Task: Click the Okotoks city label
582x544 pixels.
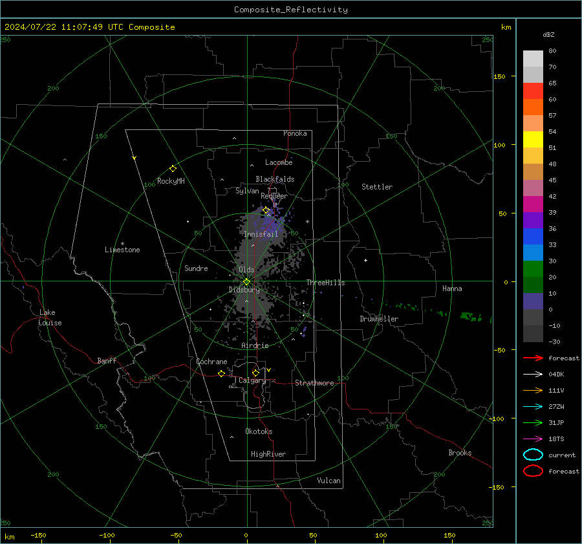Action: click(259, 431)
